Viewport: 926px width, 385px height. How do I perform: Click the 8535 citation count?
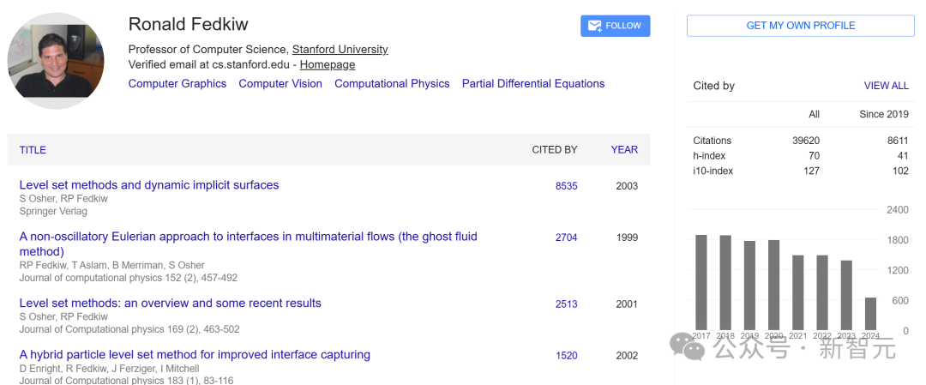point(566,186)
